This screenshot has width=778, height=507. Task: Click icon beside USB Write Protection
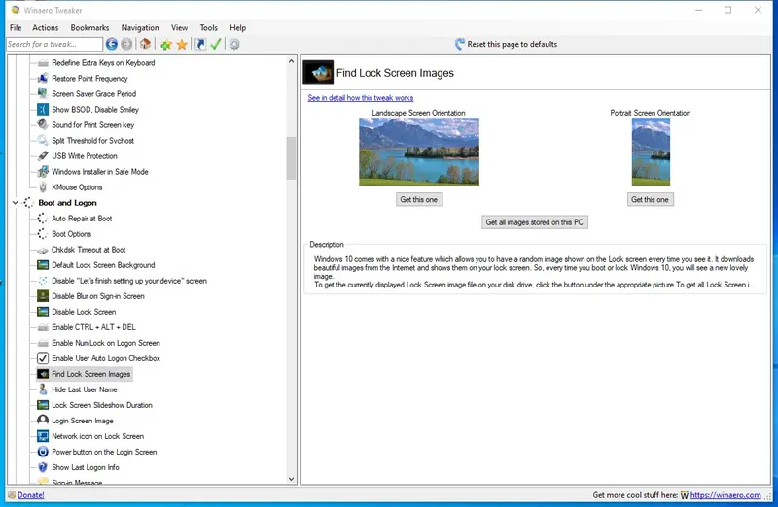coord(43,156)
